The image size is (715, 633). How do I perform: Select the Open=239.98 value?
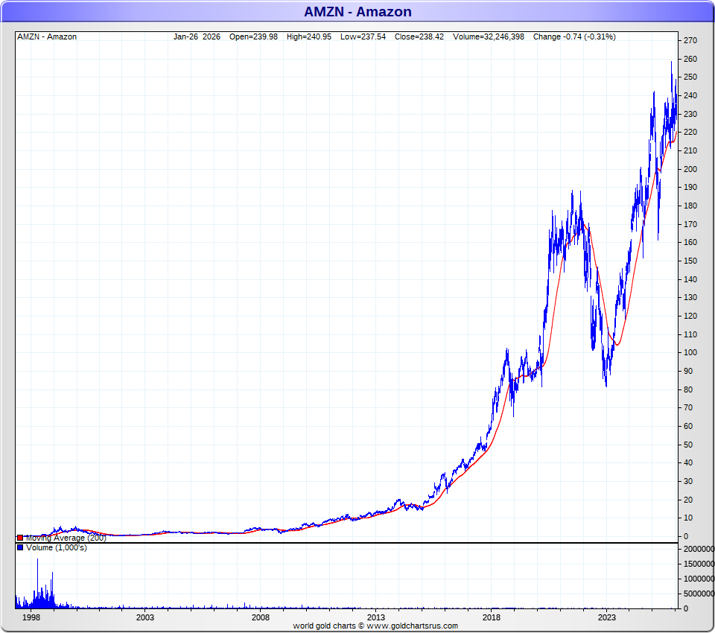pos(253,36)
